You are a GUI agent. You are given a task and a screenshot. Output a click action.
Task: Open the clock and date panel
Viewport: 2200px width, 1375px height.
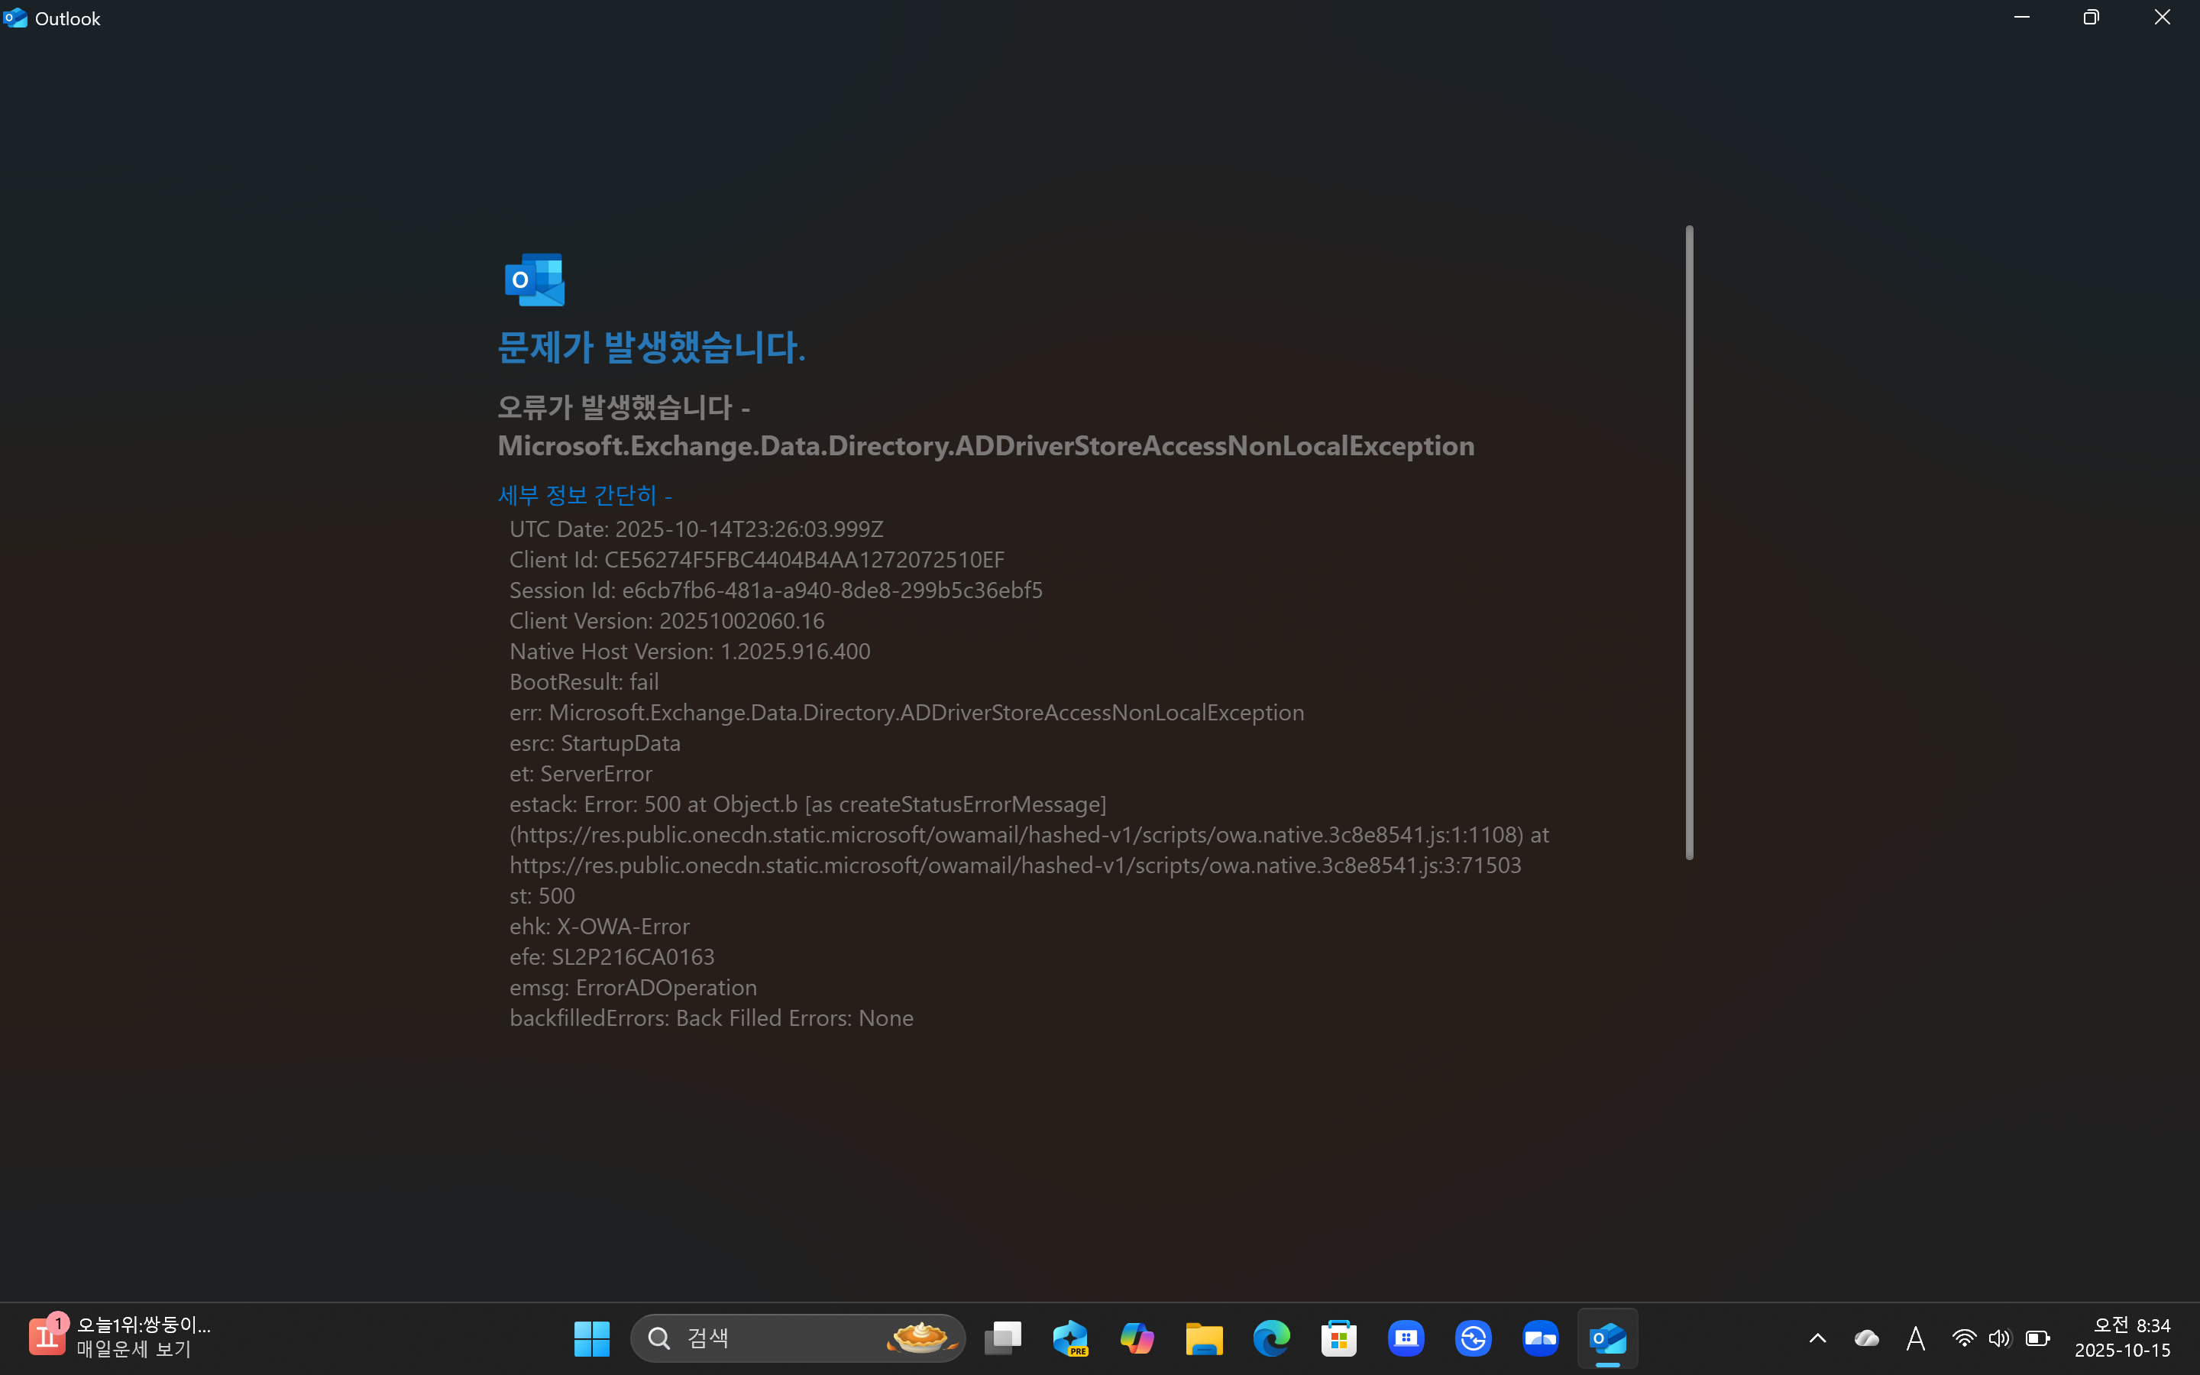point(2123,1338)
